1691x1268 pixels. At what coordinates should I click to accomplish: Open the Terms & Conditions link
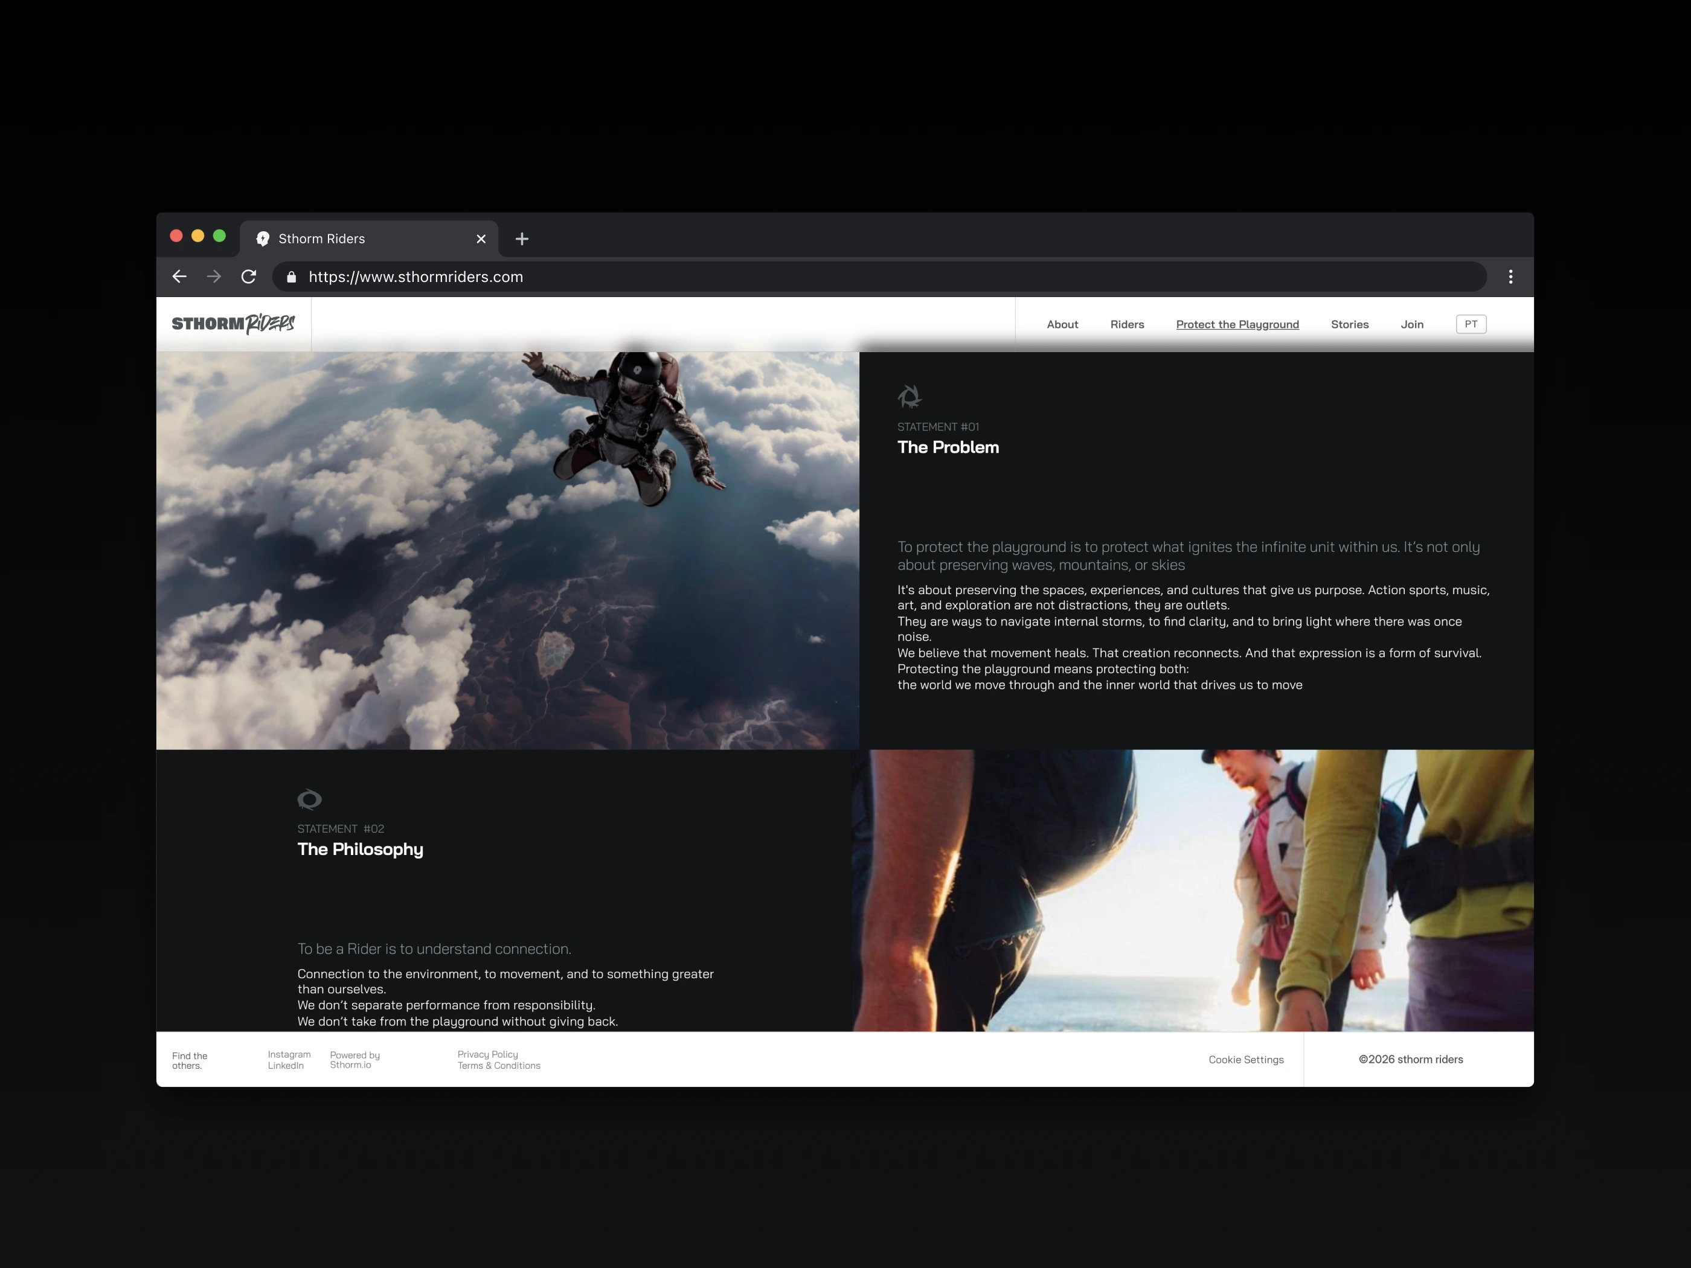[x=498, y=1066]
